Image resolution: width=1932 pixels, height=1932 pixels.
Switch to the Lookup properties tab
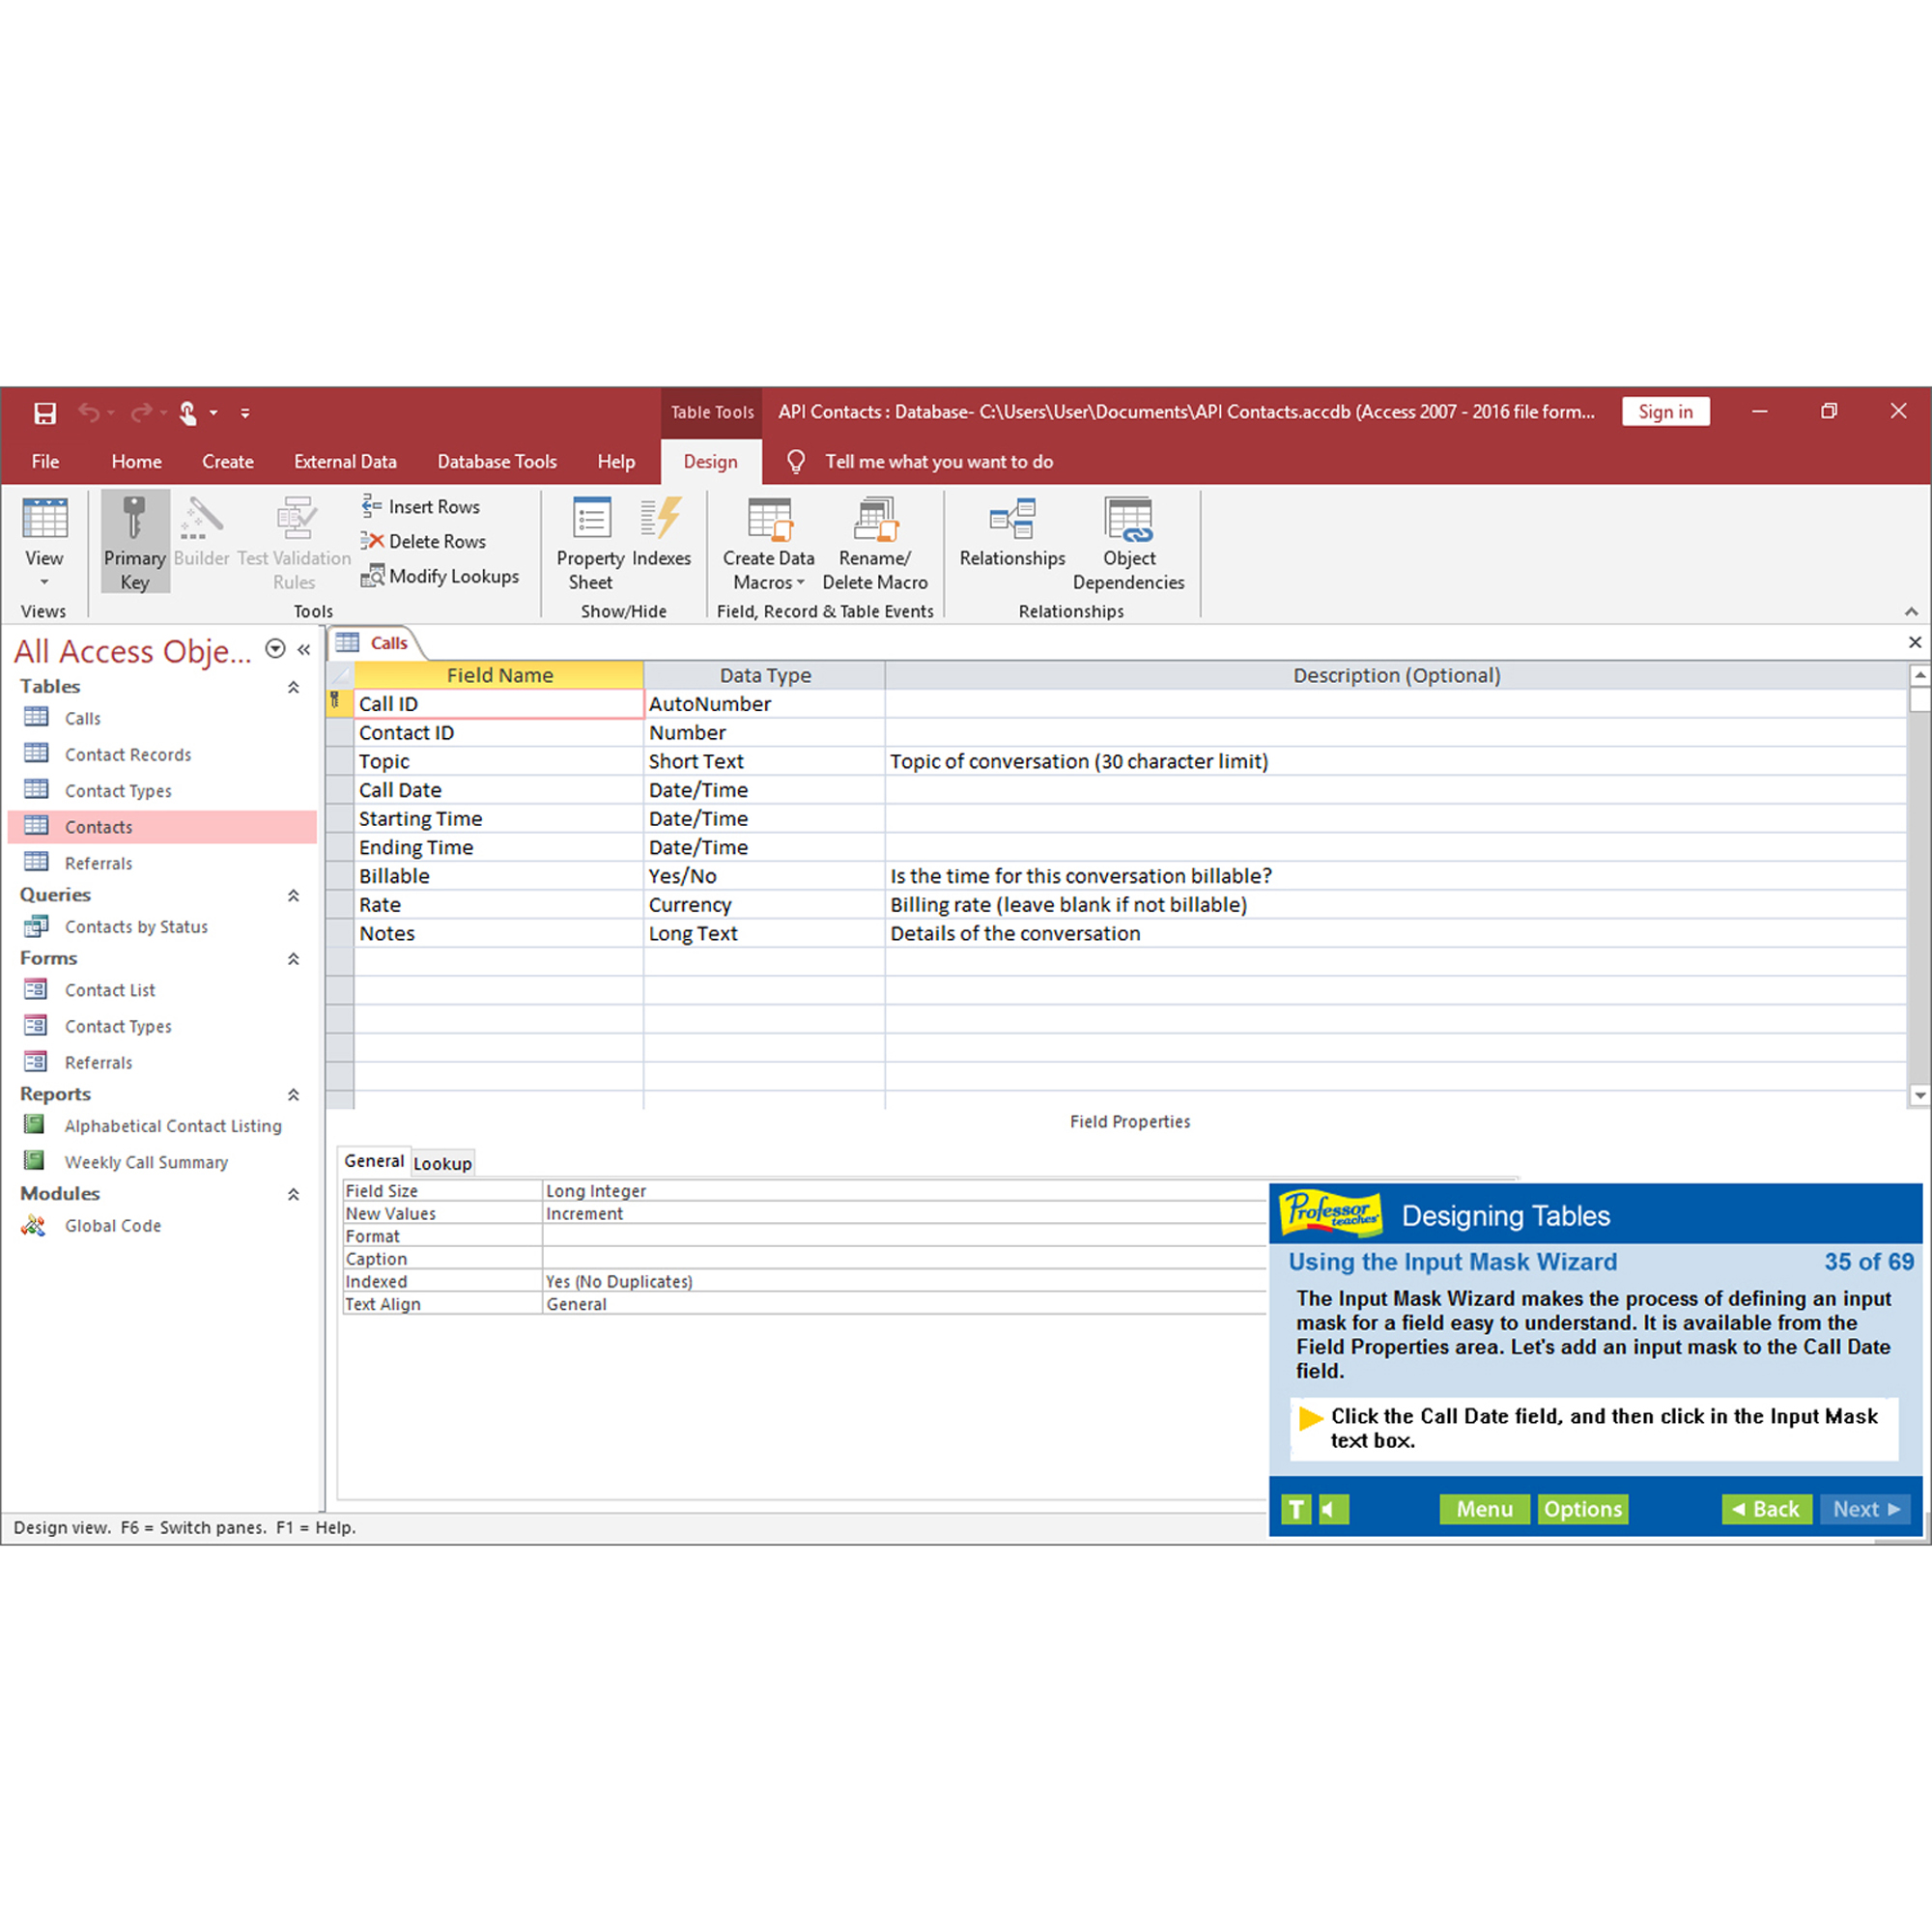click(x=442, y=1163)
